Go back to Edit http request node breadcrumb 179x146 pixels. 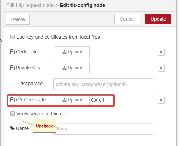click(30, 5)
